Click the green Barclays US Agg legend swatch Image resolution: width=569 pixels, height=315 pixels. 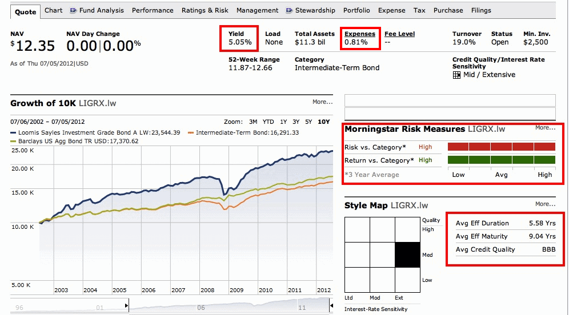(13, 142)
